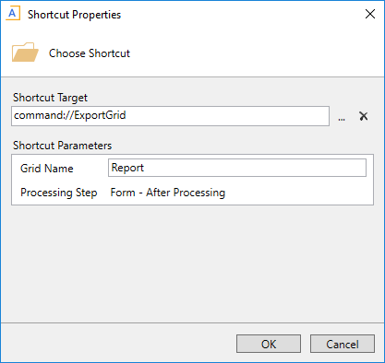
Task: Click the Processing Step label
Action: tap(59, 193)
